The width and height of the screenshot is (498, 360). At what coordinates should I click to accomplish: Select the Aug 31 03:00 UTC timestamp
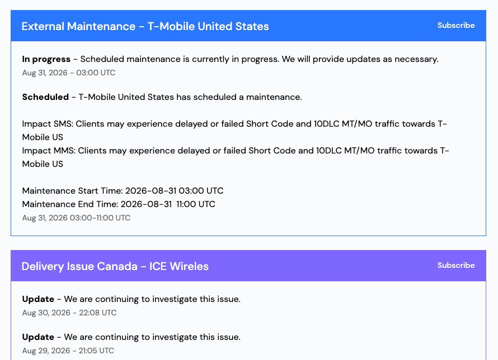[x=69, y=73]
